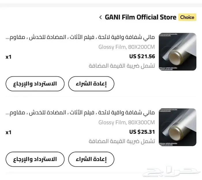Select the Glossy Film, 80X300CM variant text
The width and height of the screenshot is (202, 180).
point(127,122)
